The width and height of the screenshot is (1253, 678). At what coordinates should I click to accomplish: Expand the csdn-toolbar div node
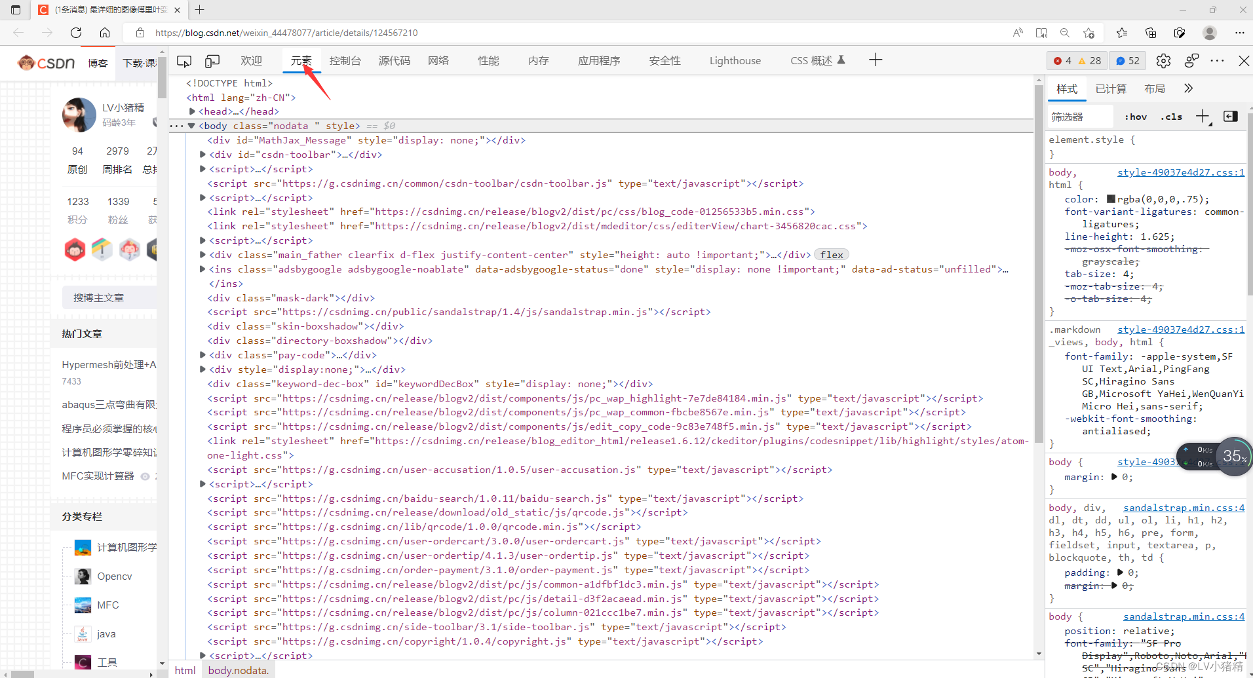click(202, 155)
